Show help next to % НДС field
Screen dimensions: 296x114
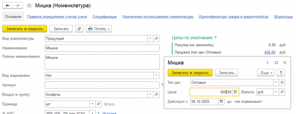coord(98,113)
